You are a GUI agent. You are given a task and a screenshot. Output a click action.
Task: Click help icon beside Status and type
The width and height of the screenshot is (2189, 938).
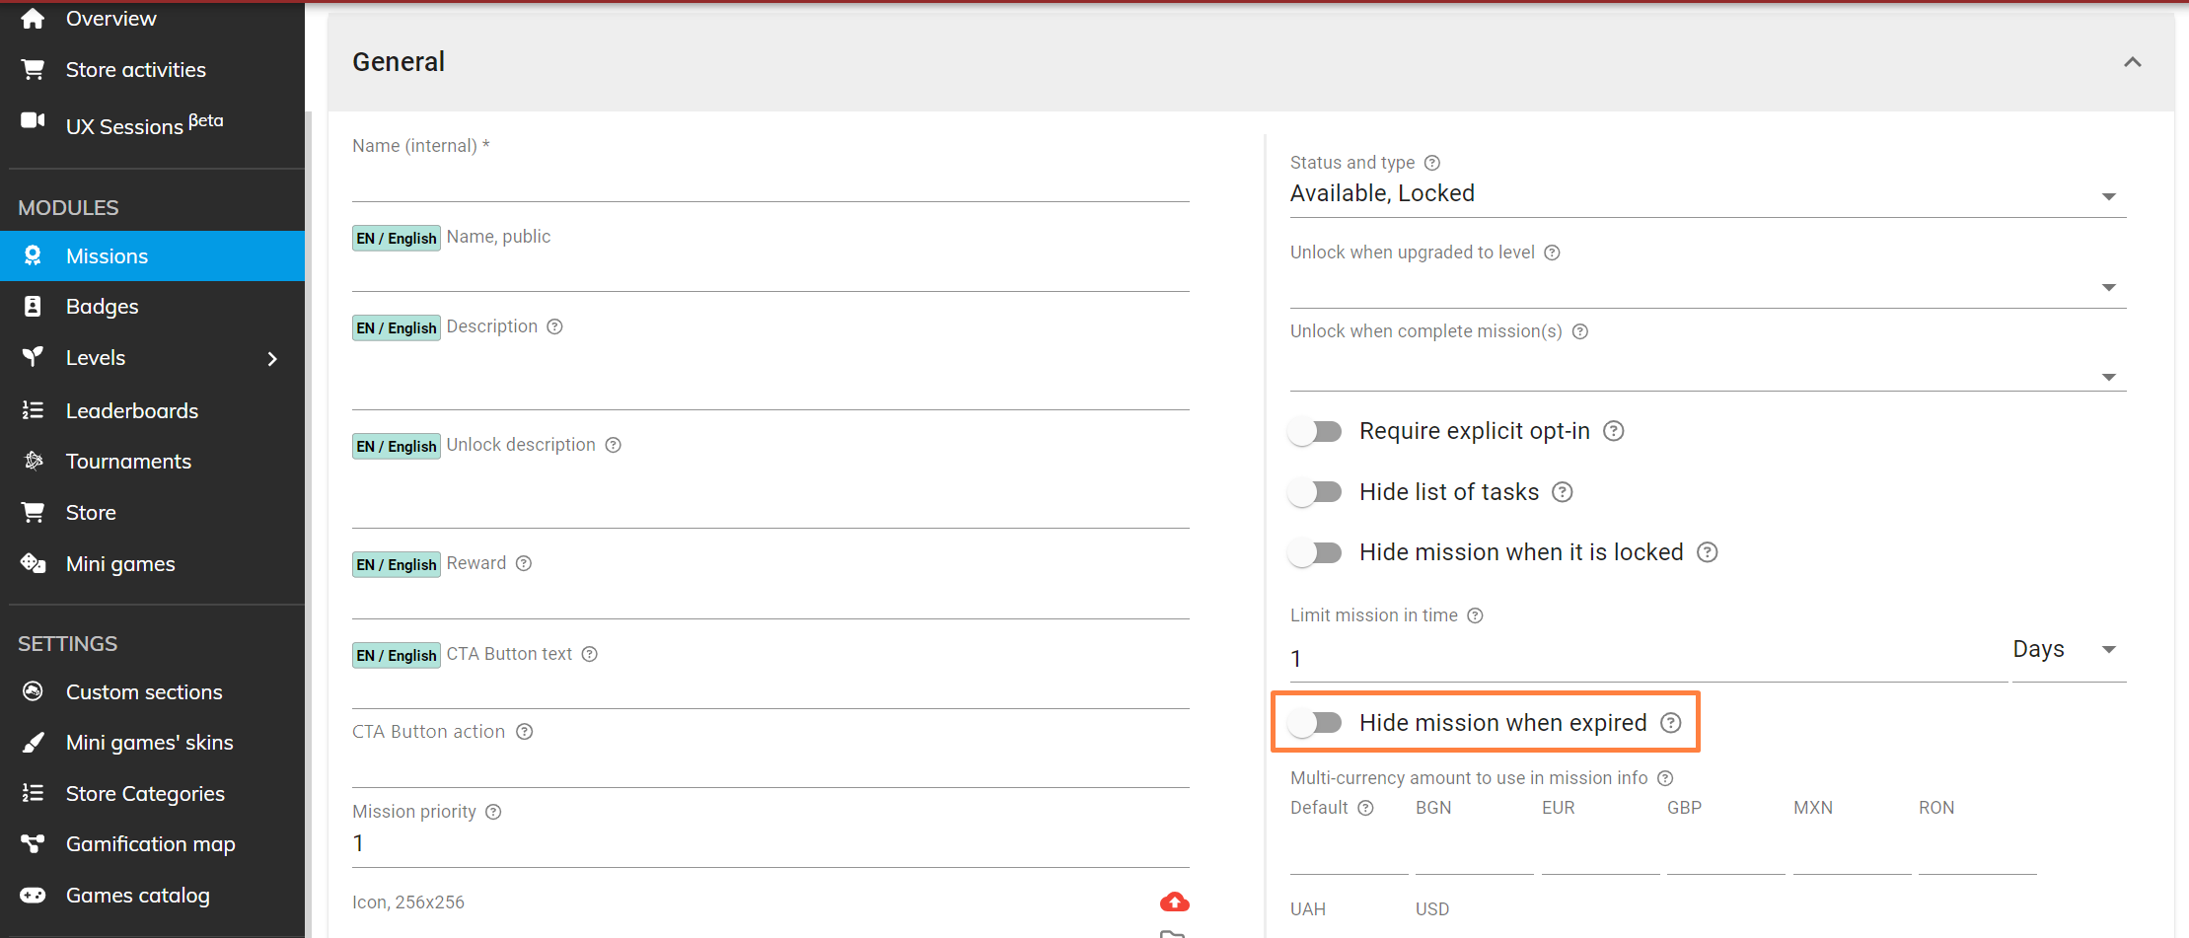tap(1432, 163)
